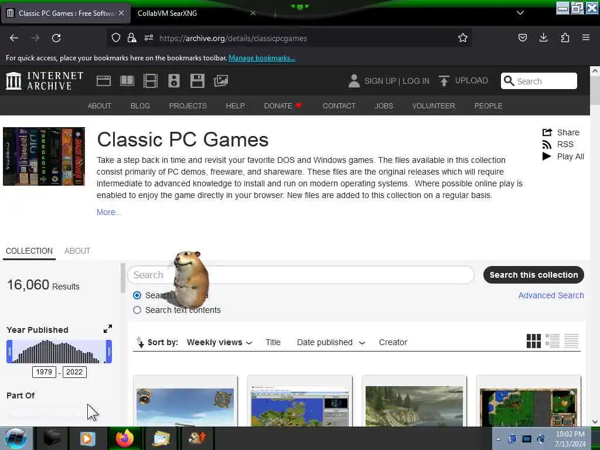Sort results by Creator
The width and height of the screenshot is (600, 450).
[393, 342]
